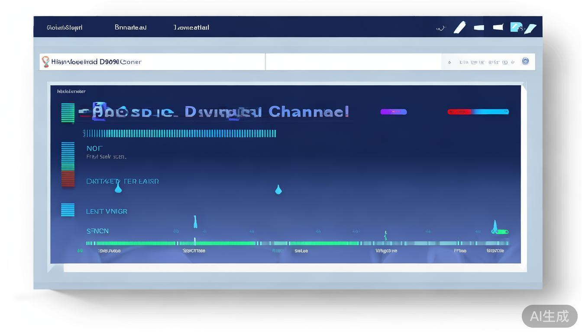
Task: Click the blue-and-red striped level meter icon
Action: point(68,164)
